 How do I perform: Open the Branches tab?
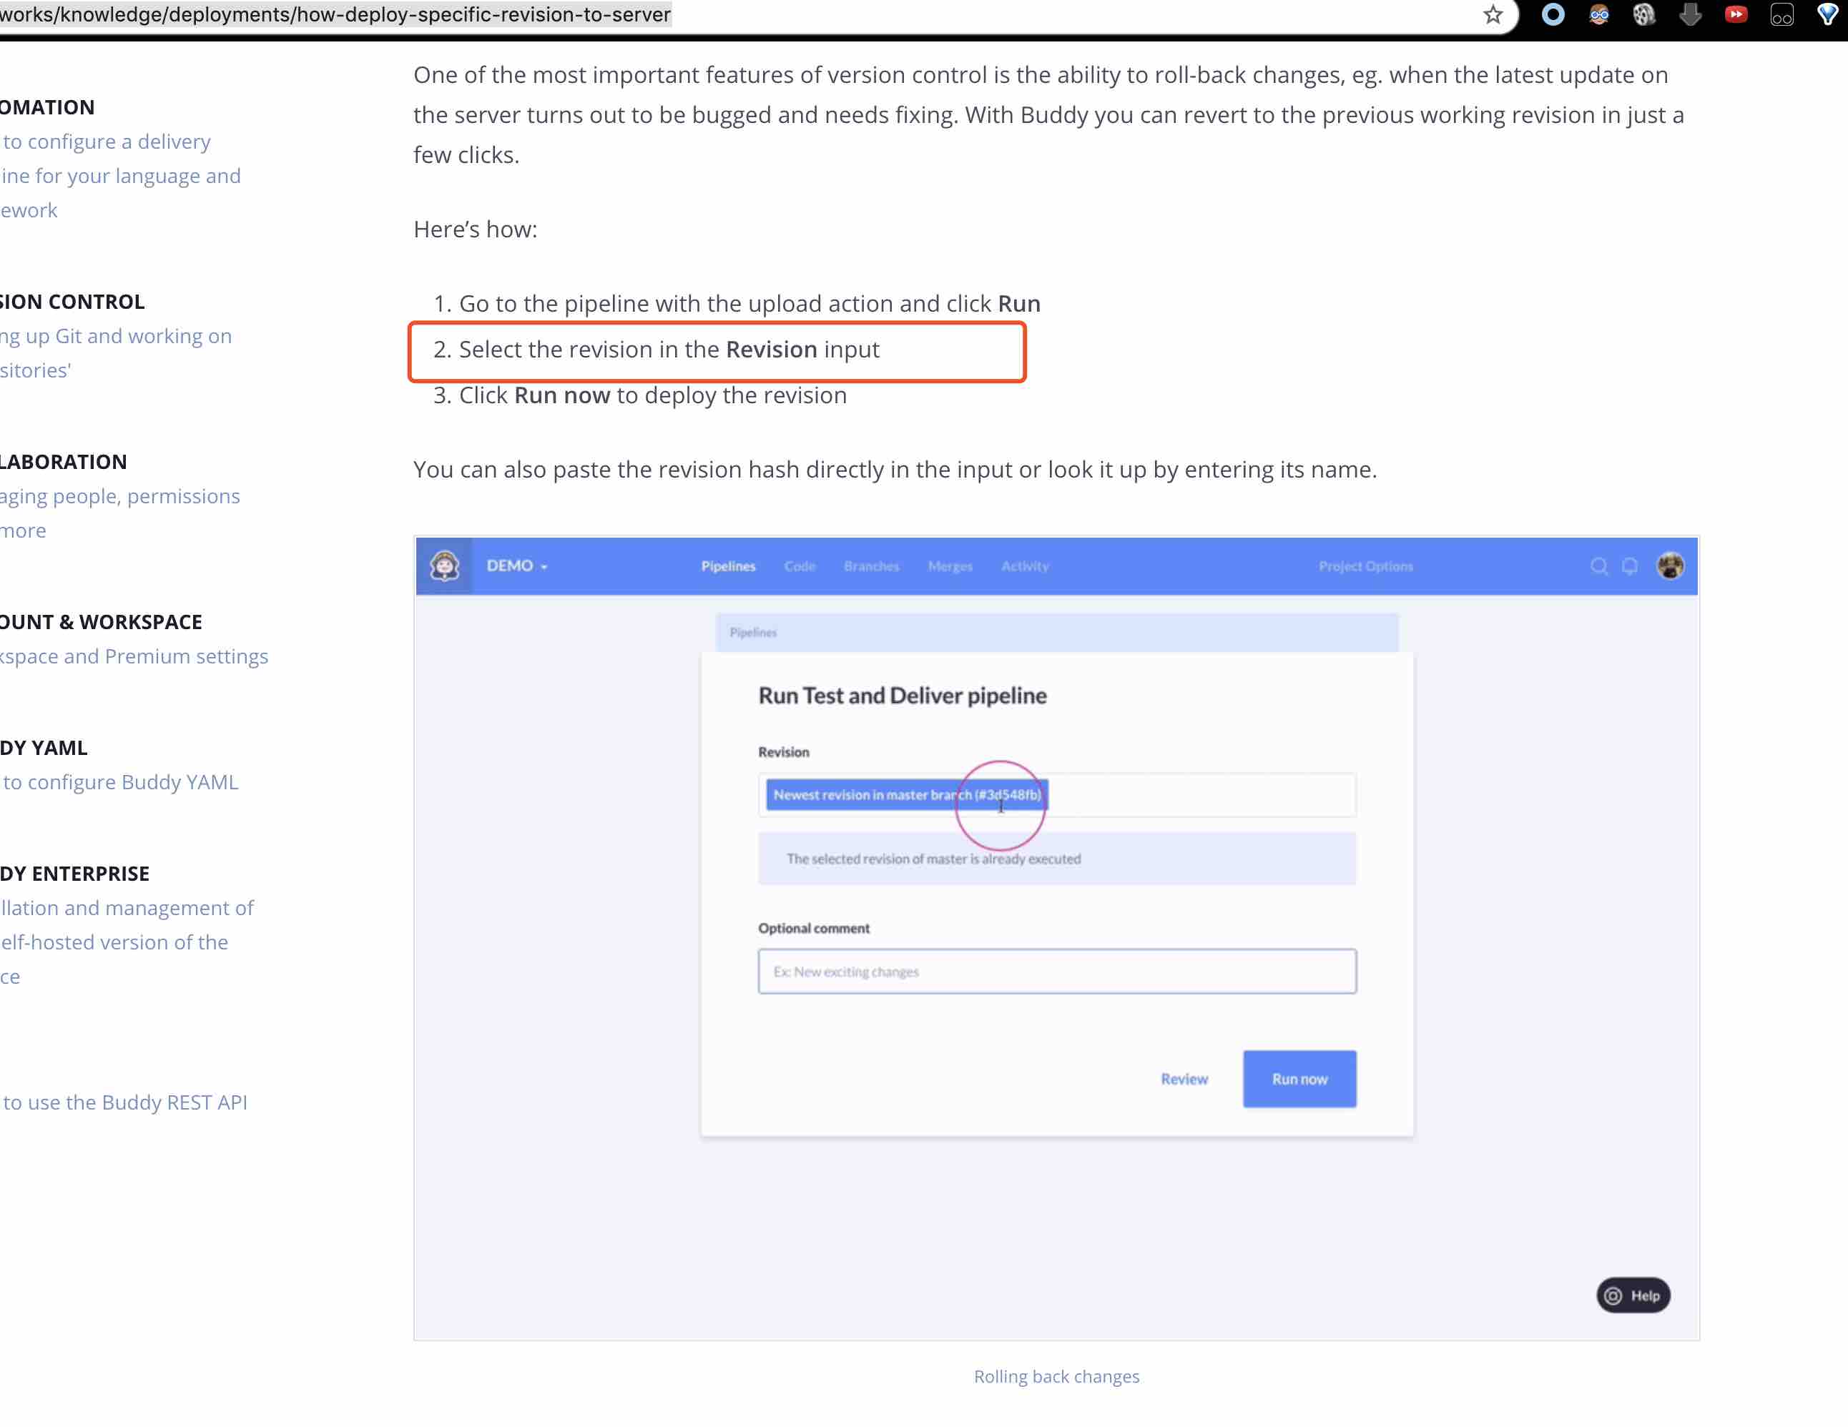pyautogui.click(x=870, y=566)
